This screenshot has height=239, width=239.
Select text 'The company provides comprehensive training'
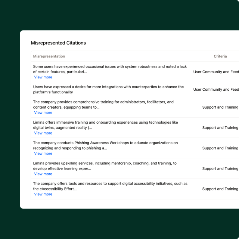pos(73,102)
